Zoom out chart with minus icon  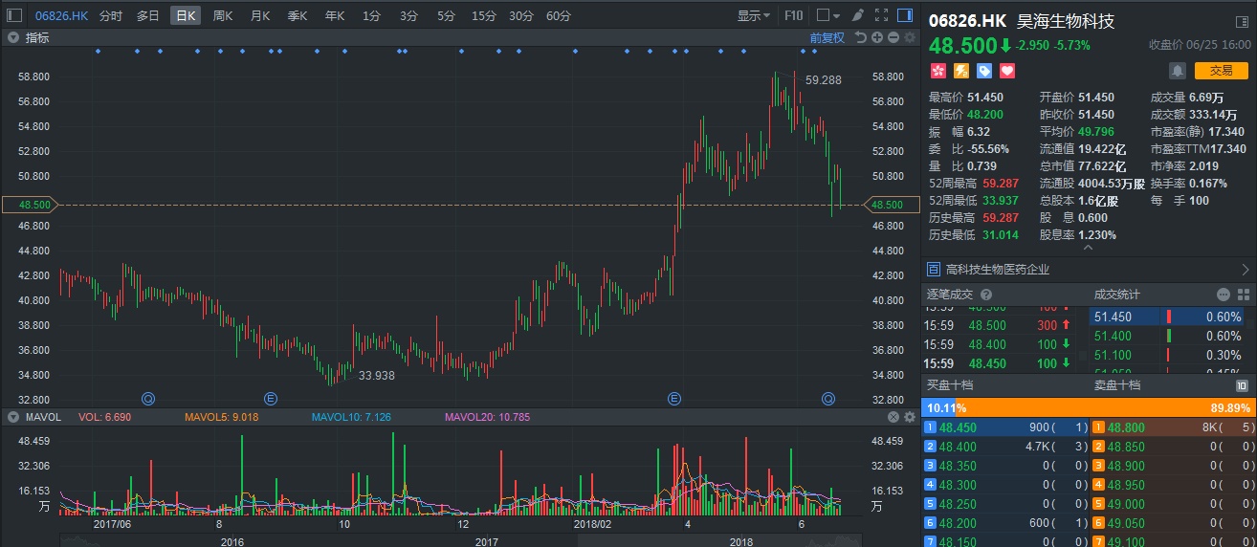[x=893, y=37]
